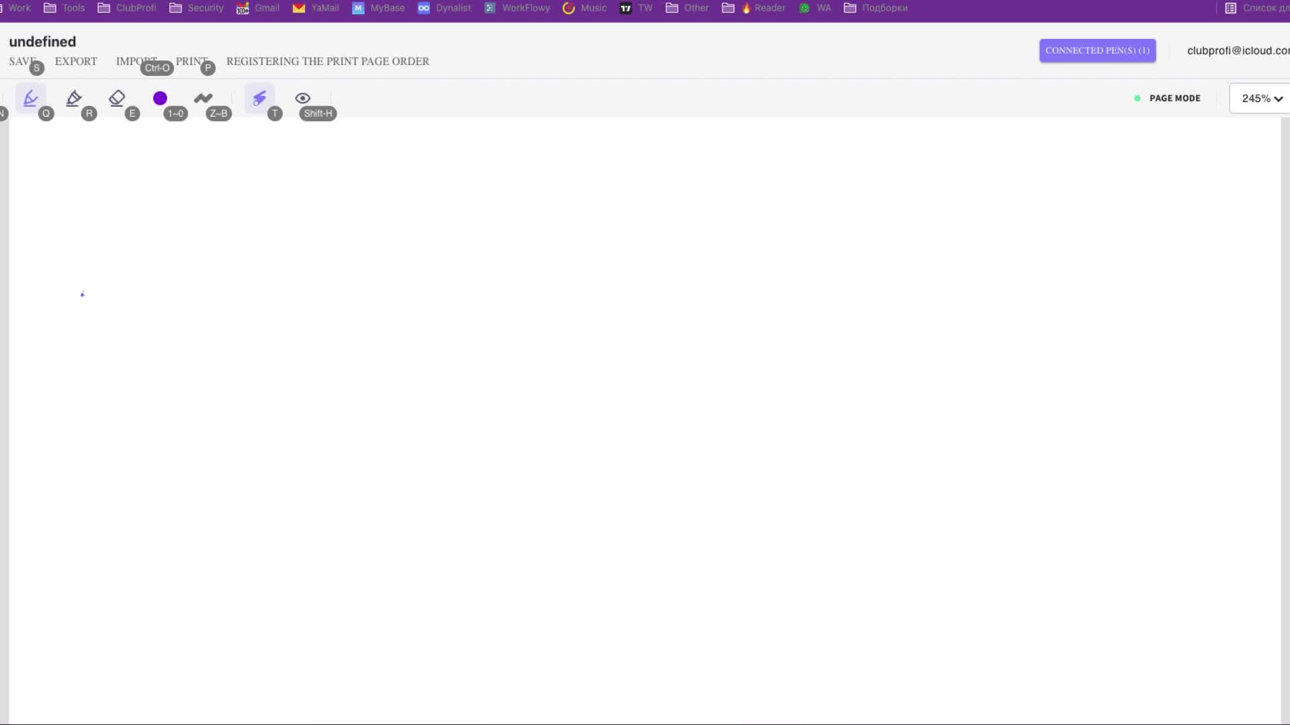The height and width of the screenshot is (725, 1290).
Task: Select the highlighter tool
Action: click(74, 98)
